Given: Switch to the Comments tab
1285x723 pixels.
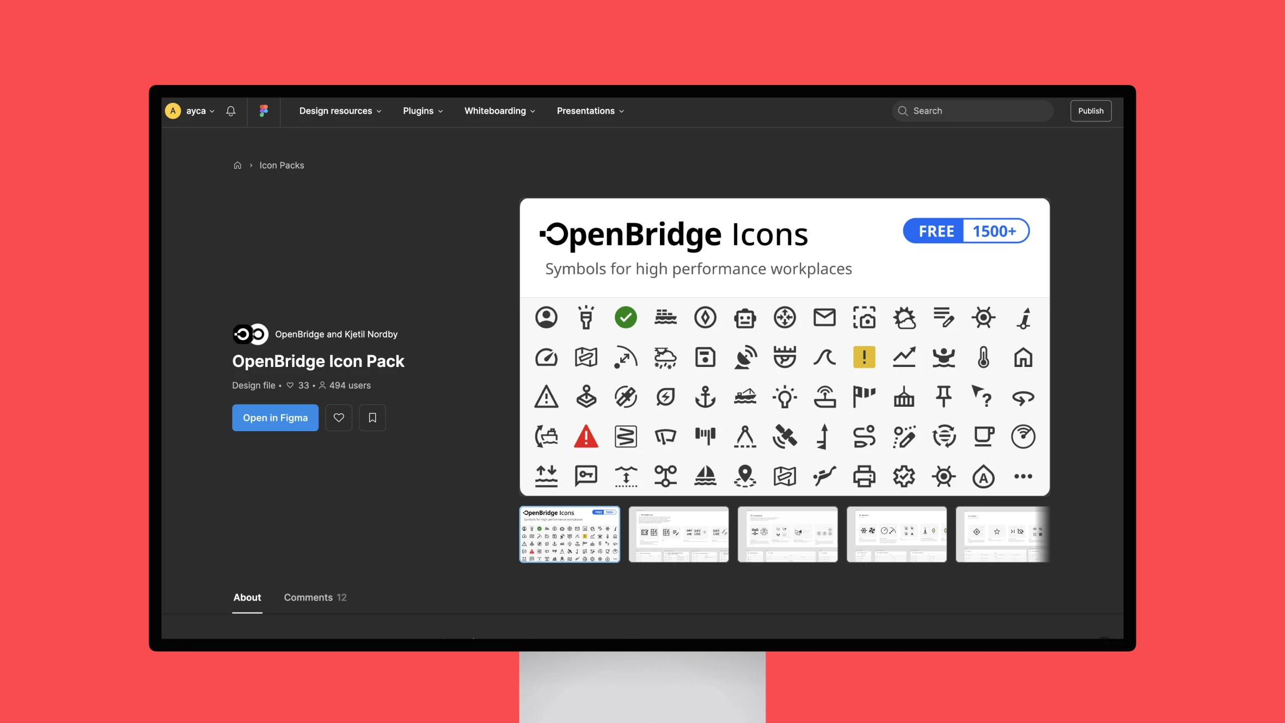Looking at the screenshot, I should coord(315,597).
